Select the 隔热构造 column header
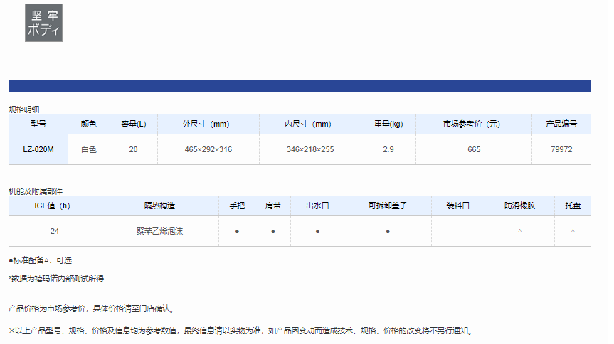The width and height of the screenshot is (614, 344). point(159,206)
